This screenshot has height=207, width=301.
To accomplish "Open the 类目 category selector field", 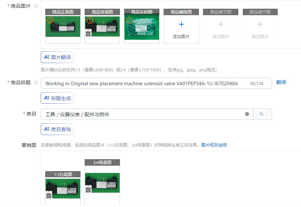I will click(147, 114).
